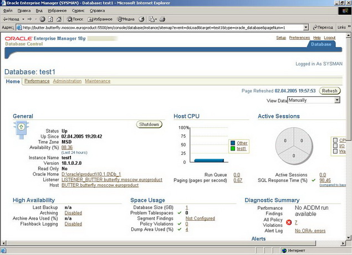
Task: Open the No ORA- errors link
Action: 310,231
